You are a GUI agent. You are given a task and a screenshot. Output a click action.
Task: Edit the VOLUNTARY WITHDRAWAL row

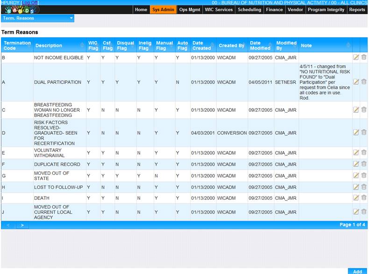(x=356, y=152)
